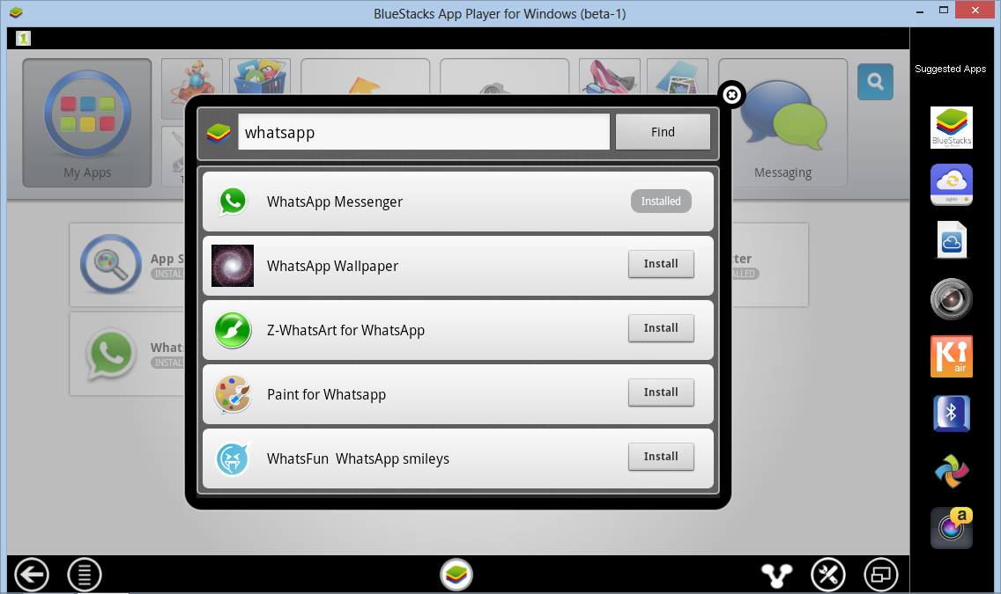This screenshot has width=1001, height=594.
Task: Select Paint for Whatsapp result text
Action: tap(326, 394)
